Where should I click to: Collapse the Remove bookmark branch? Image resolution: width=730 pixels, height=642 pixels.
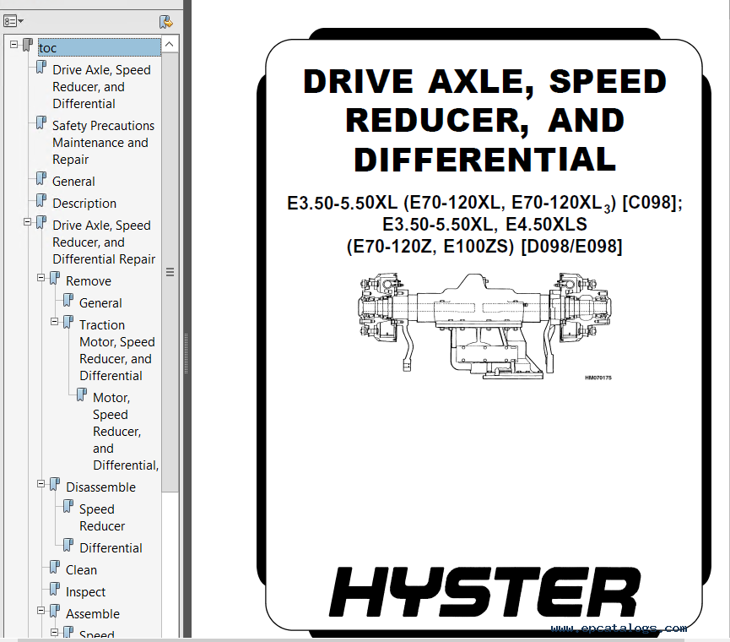click(x=41, y=278)
